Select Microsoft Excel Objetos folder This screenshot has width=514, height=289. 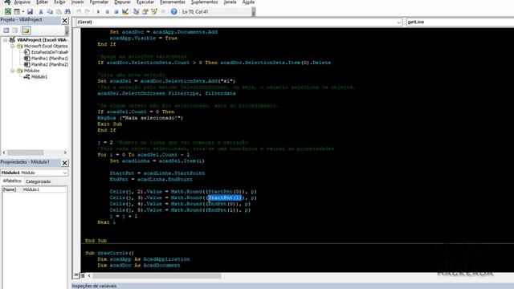click(x=46, y=46)
